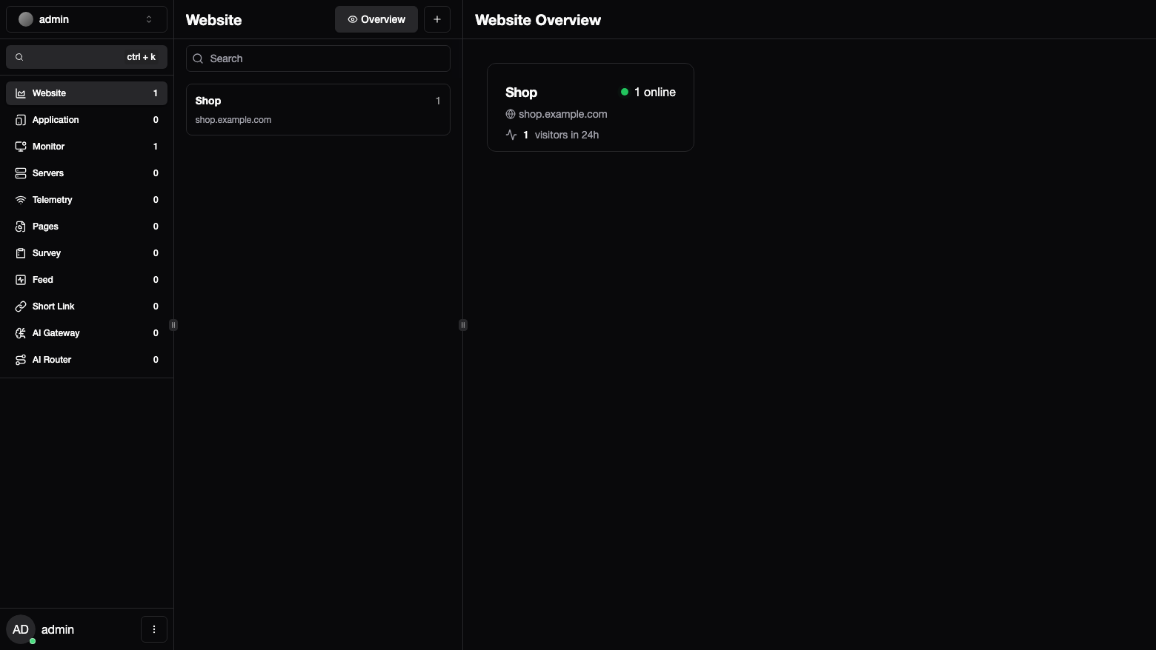Click the list panel resize handle grip
Screen dimensions: 1156x650
(463, 325)
